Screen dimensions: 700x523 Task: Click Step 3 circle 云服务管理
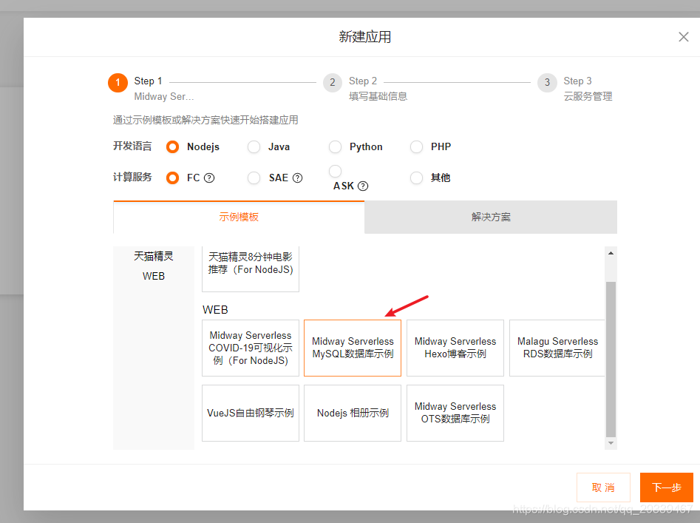click(547, 83)
